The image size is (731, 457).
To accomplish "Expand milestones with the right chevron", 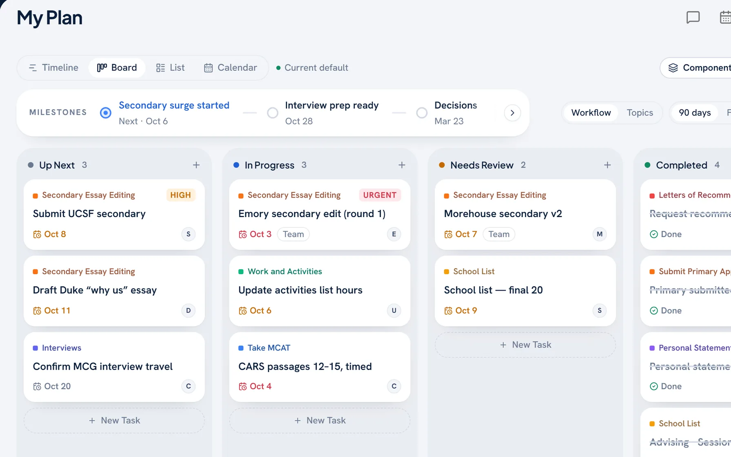I will coord(512,113).
